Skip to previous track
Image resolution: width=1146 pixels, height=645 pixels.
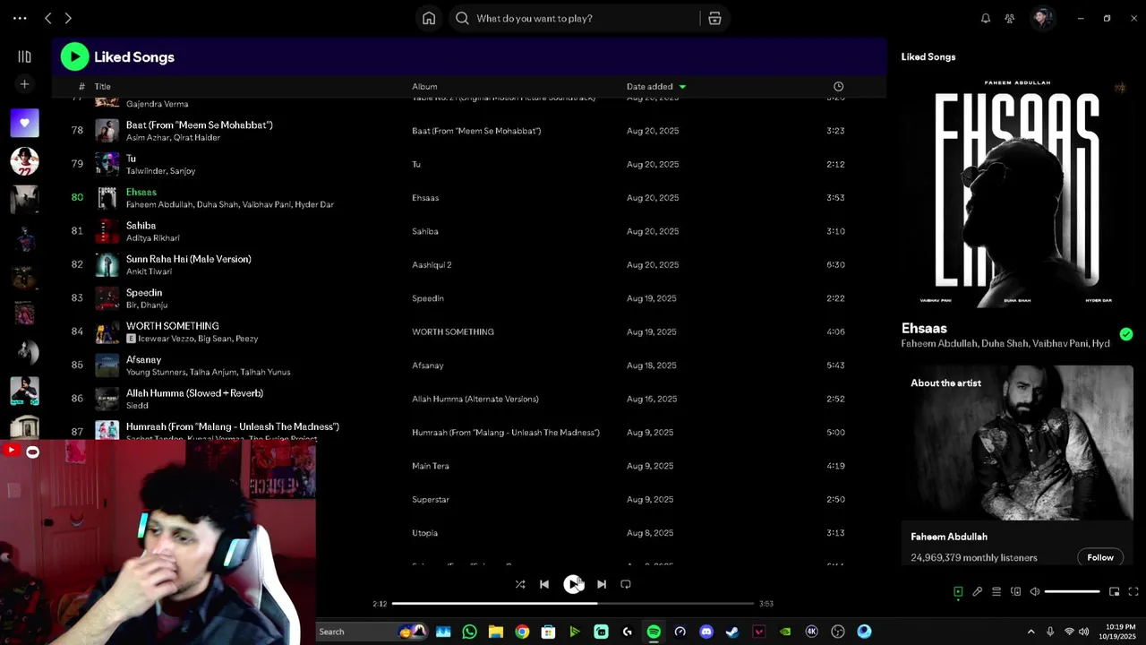[x=544, y=584]
